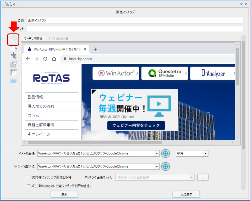Click the home icon in captured Chrome image
This screenshot has height=201, width=251.
coord(54,59)
